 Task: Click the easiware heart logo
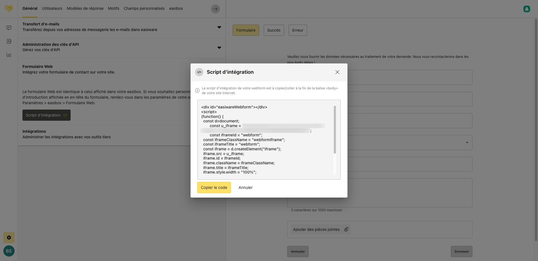click(x=9, y=9)
